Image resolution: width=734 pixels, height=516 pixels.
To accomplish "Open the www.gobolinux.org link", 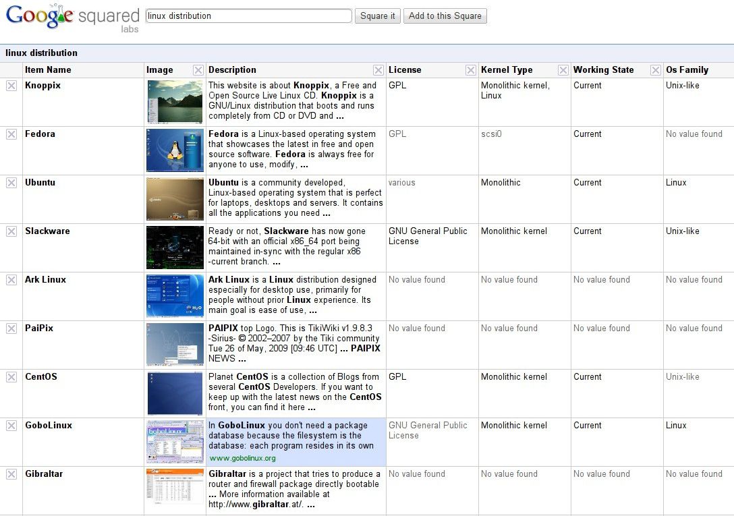I will tap(242, 459).
